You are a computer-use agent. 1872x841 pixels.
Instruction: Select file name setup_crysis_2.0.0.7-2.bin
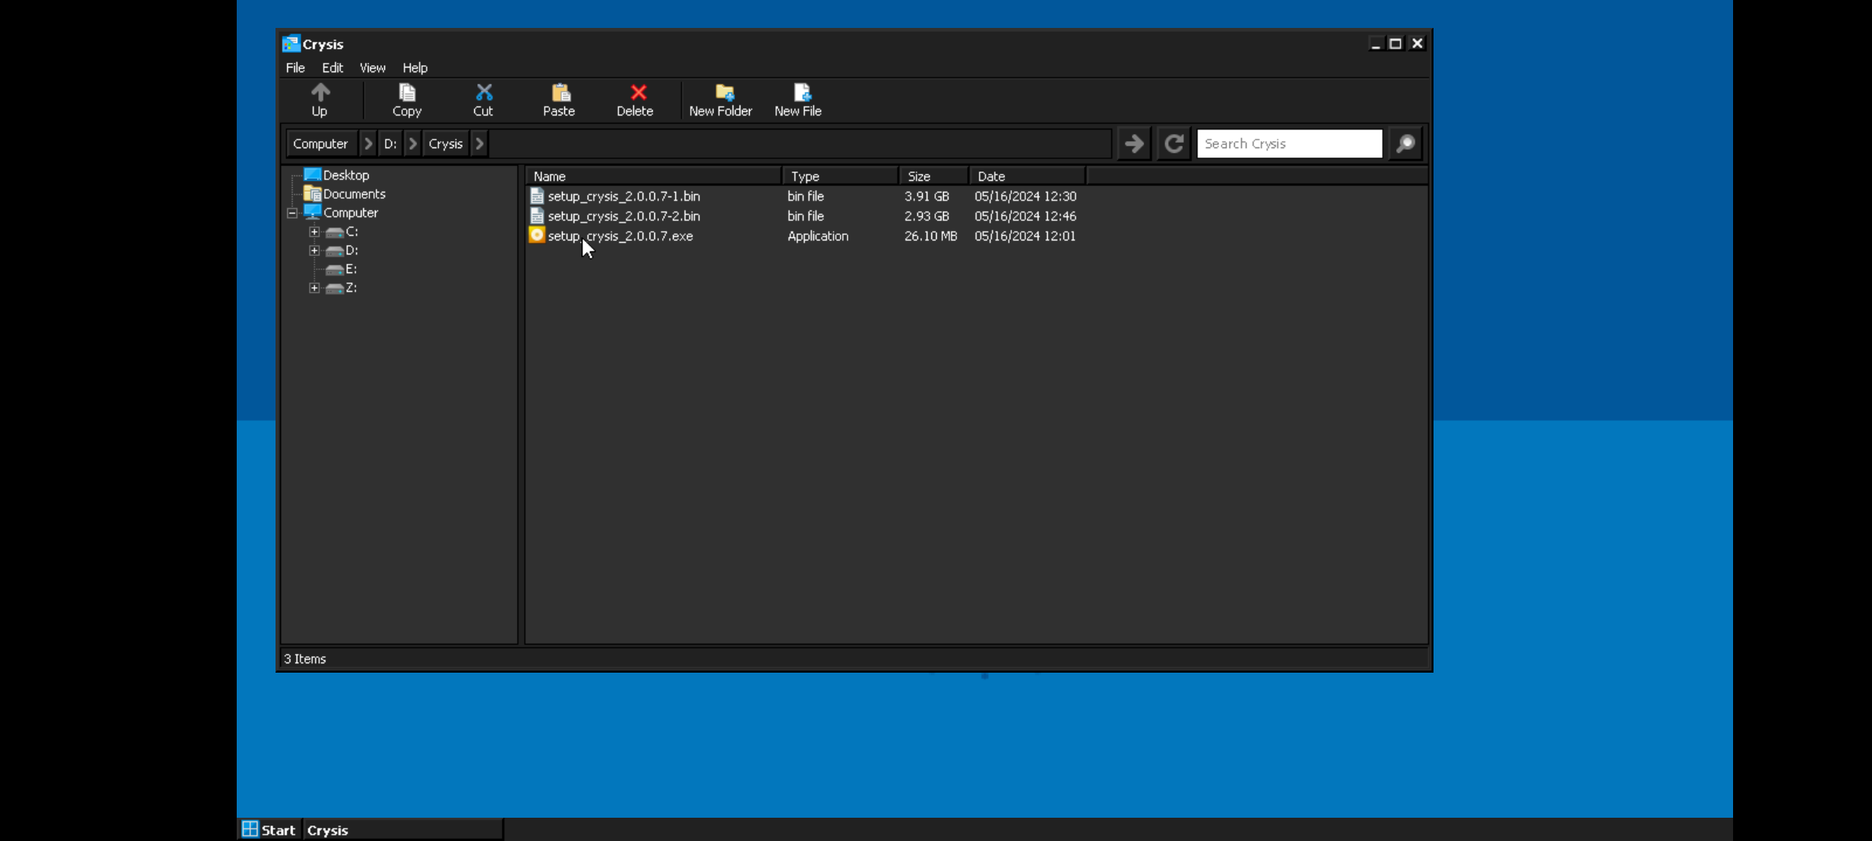(624, 216)
